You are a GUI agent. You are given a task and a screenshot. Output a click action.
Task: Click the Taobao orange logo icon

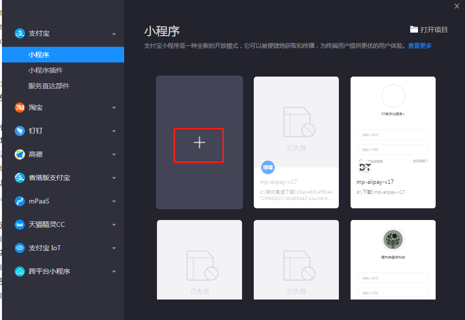click(x=20, y=107)
